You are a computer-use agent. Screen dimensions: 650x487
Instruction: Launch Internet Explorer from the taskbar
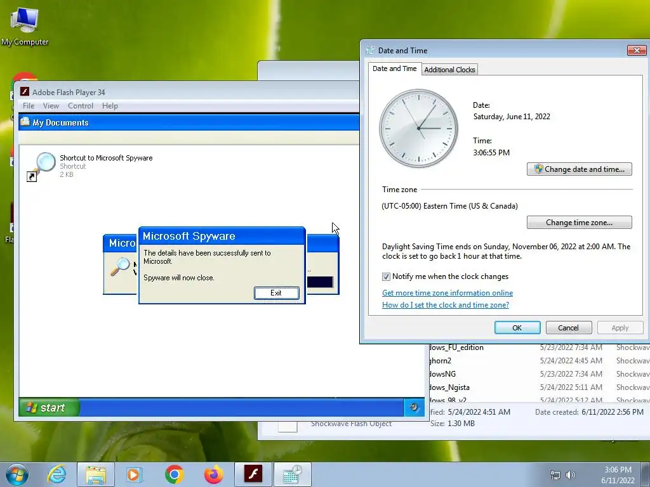(x=56, y=474)
